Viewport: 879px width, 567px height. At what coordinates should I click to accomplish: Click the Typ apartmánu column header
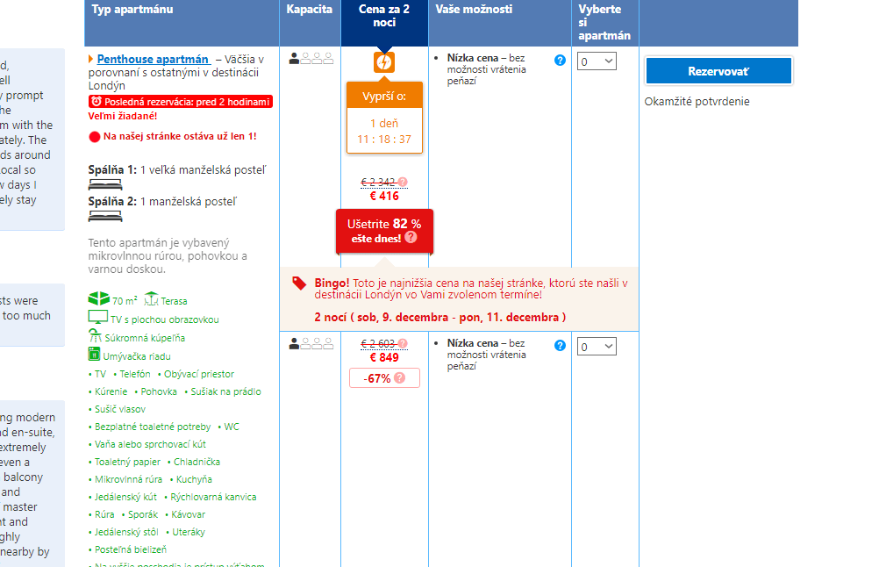coord(132,10)
